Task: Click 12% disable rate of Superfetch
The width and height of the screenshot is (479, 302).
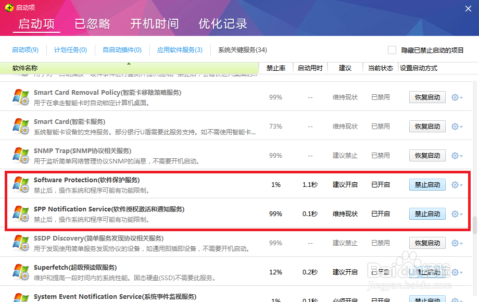Action: coord(275,272)
